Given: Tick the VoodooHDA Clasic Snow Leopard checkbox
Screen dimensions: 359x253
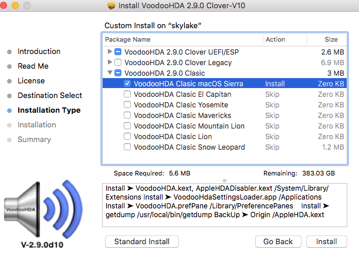Looking at the screenshot, I should point(127,147).
